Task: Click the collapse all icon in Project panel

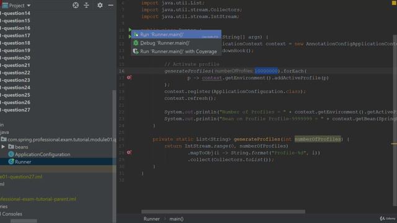Action: 86,6
